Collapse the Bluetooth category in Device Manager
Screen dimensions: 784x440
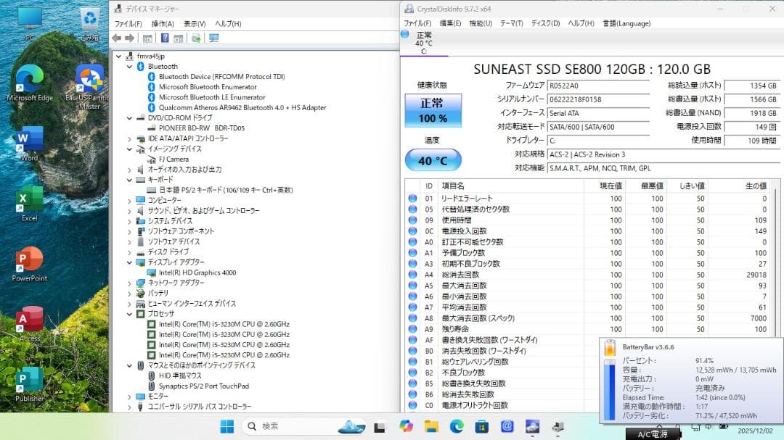coord(131,66)
